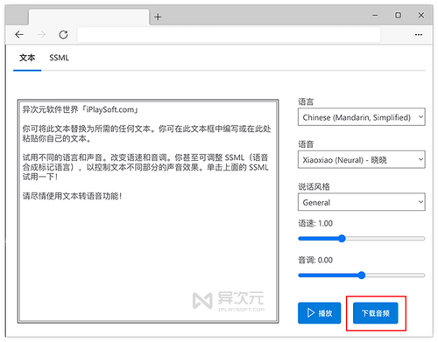Screen dimensions: 438x342
Task: Click the text line 请尽情使用文本转语音功能!
Action: pos(72,196)
